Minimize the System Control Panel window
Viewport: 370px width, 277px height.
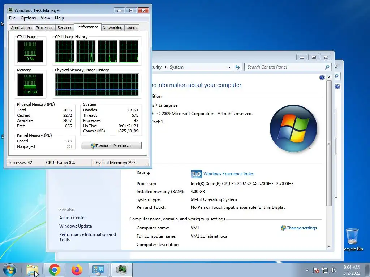(x=302, y=57)
